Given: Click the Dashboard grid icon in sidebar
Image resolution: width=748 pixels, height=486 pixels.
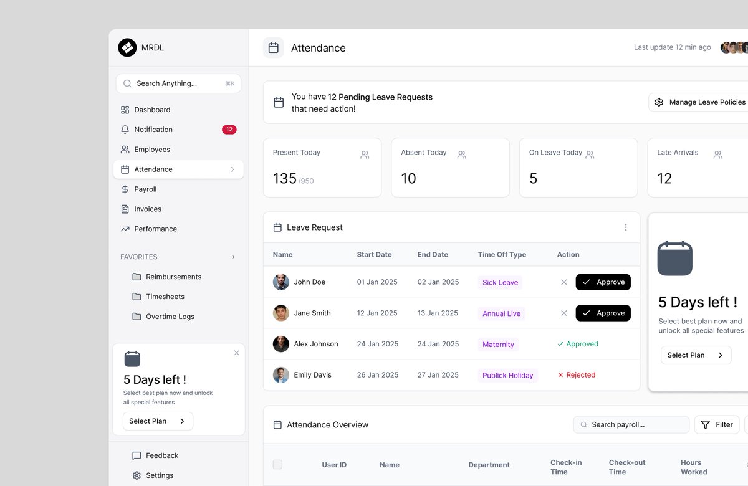Looking at the screenshot, I should (125, 110).
